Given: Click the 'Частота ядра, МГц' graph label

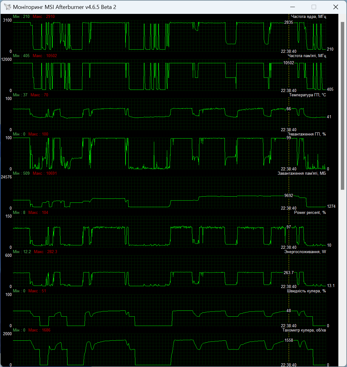Looking at the screenshot, I should click(x=308, y=17).
